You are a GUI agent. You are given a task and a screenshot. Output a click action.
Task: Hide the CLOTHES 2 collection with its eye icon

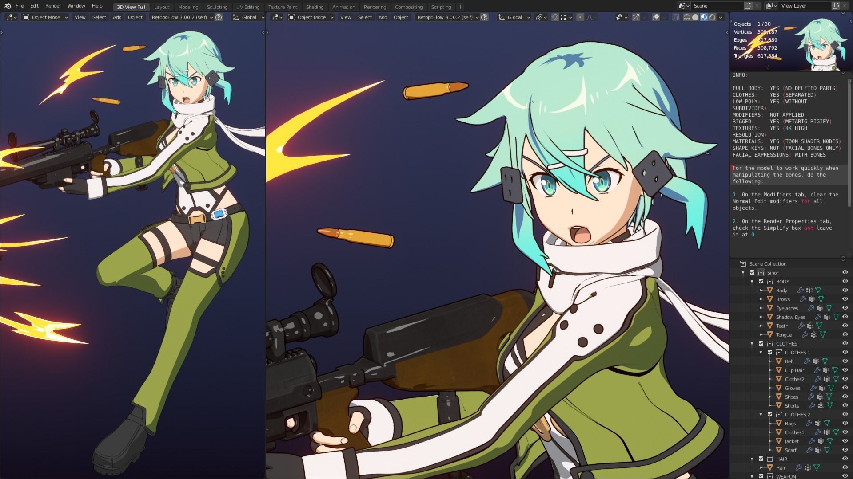coord(845,414)
